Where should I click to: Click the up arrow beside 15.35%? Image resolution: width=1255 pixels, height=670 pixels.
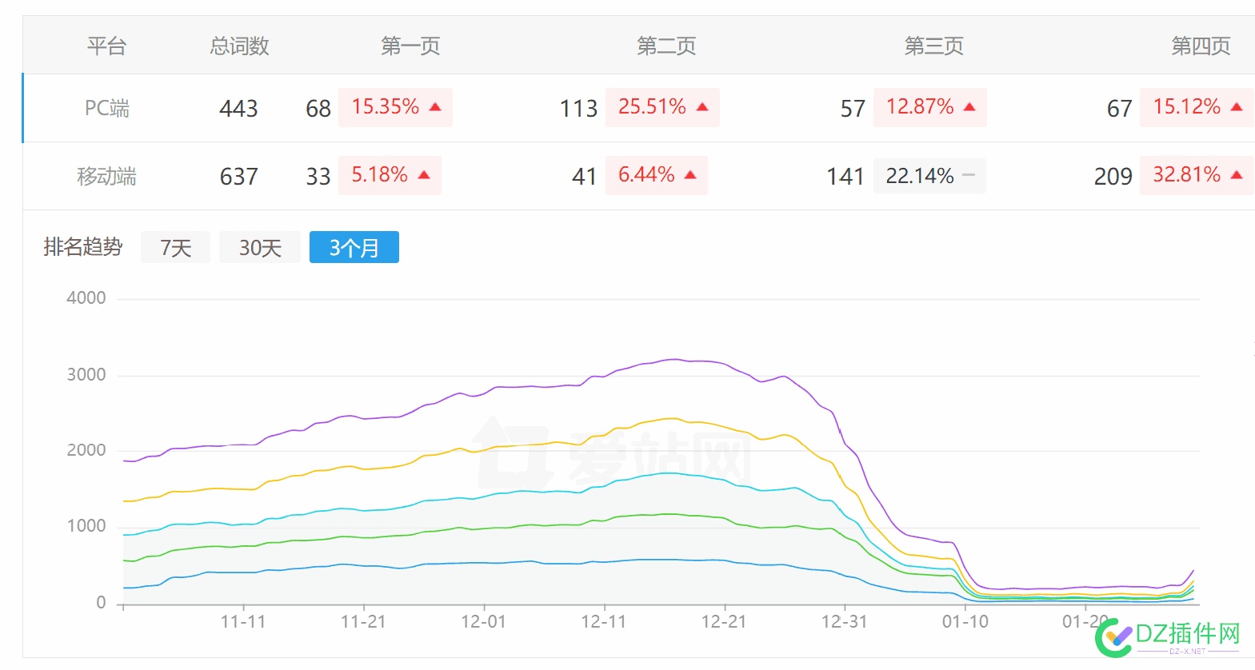click(x=435, y=107)
